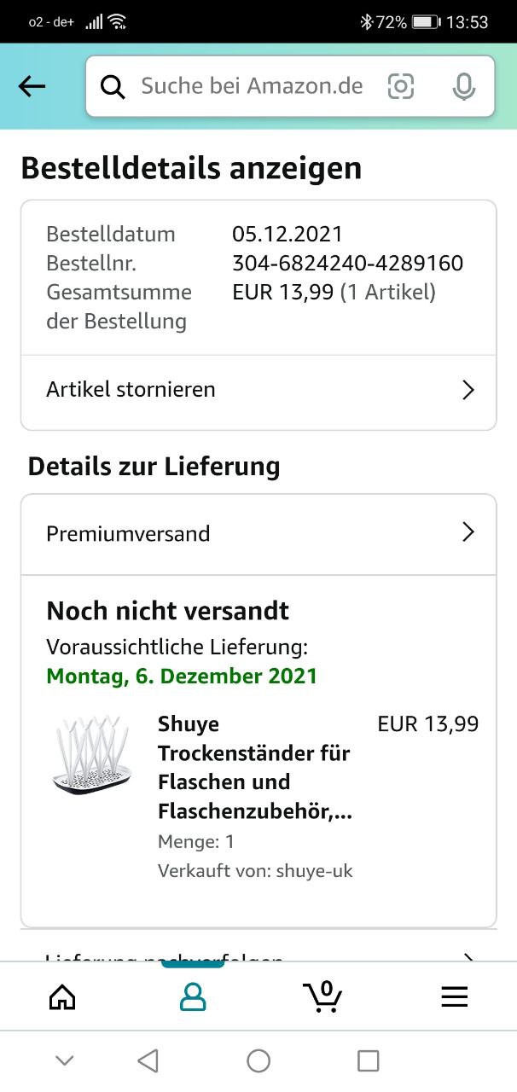Focus the Suche bei Amazon.de field
The image size is (517, 1092).
point(252,86)
